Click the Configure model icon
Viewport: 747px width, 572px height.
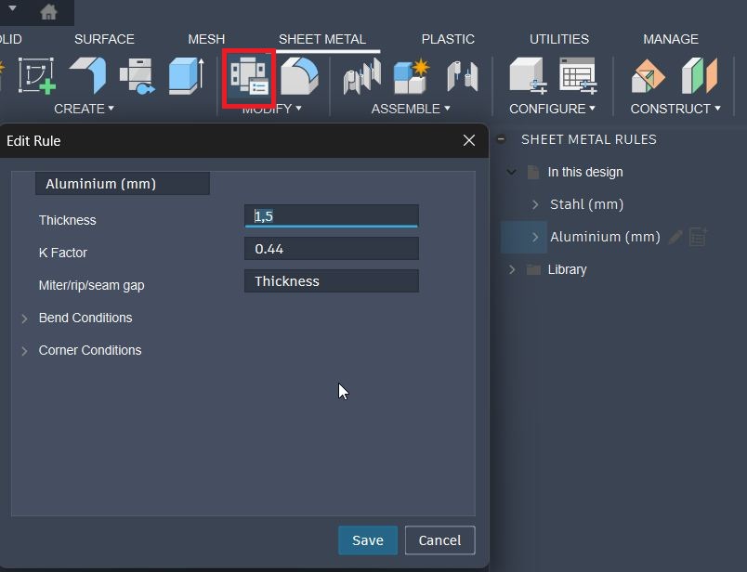coord(528,76)
